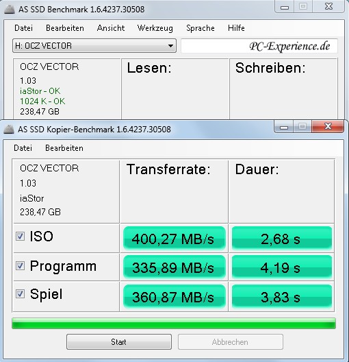Uncheck the ISO test checkbox
This screenshot has width=349, height=362.
pos(20,236)
